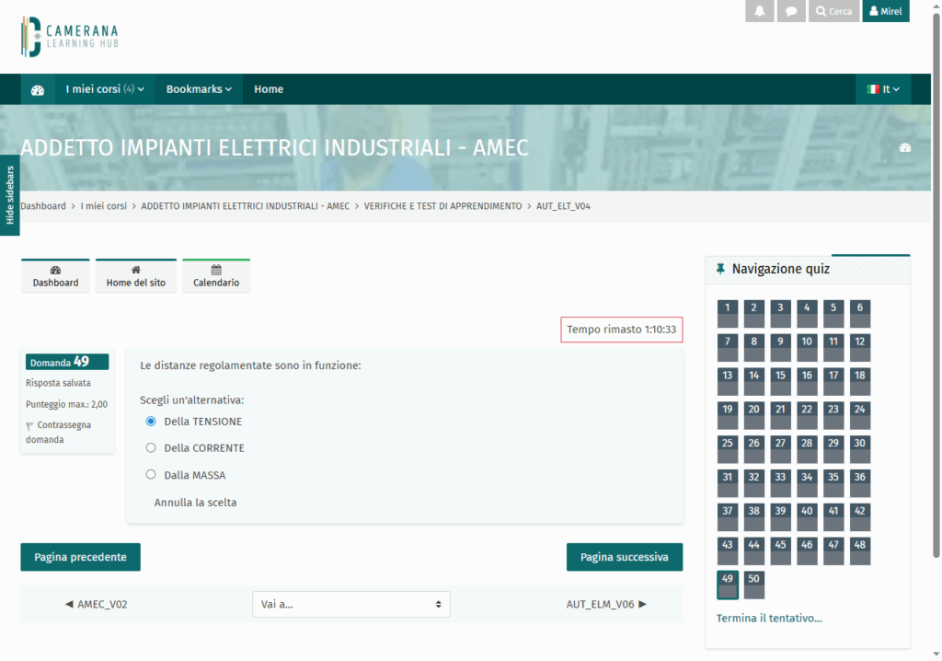Select the Della CORRENTE answer

pyautogui.click(x=151, y=448)
